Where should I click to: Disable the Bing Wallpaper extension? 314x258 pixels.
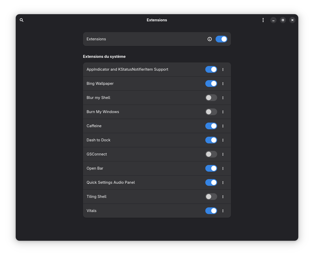[211, 84]
